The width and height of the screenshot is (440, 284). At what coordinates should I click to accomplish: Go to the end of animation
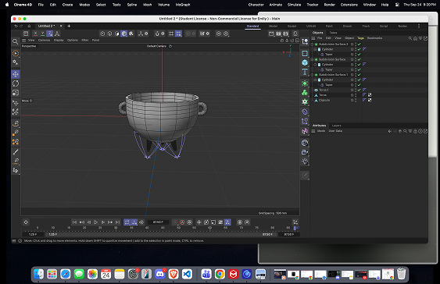pyautogui.click(x=117, y=222)
